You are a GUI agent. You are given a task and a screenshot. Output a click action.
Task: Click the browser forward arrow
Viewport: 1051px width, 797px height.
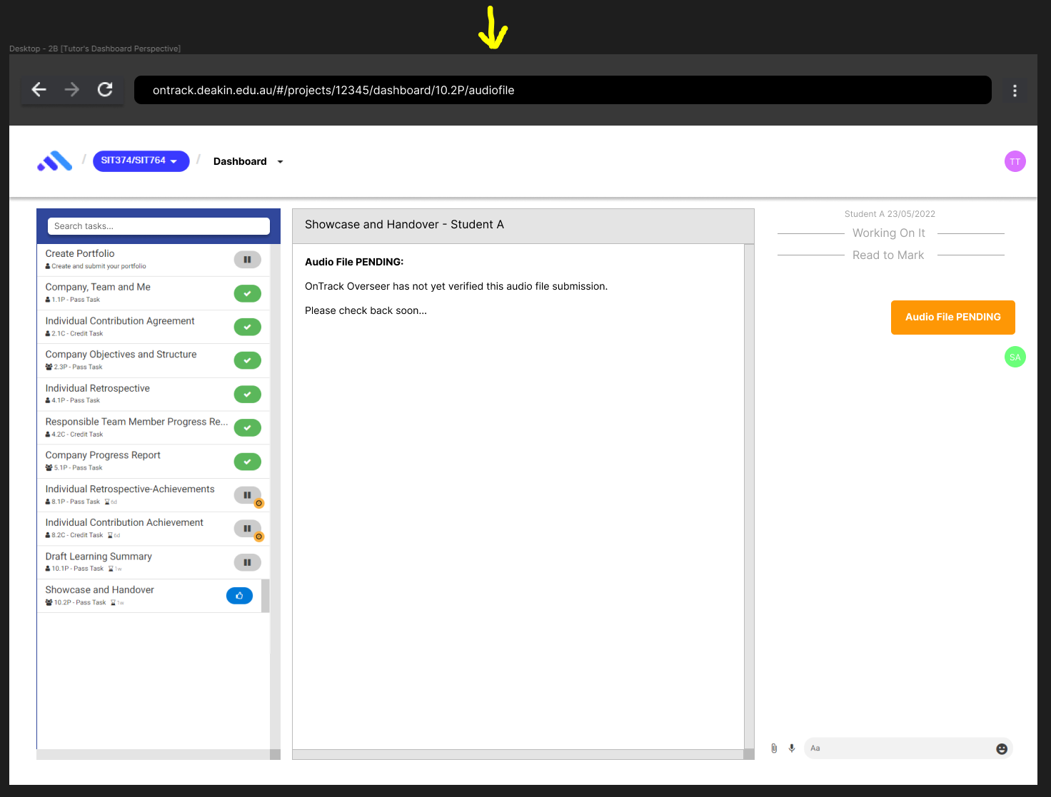click(72, 89)
